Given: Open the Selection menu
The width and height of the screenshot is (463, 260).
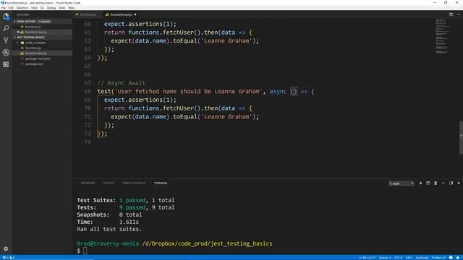Looking at the screenshot, I should click(x=22, y=8).
